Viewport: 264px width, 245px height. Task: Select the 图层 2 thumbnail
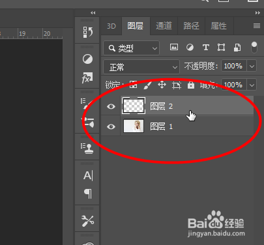[134, 106]
